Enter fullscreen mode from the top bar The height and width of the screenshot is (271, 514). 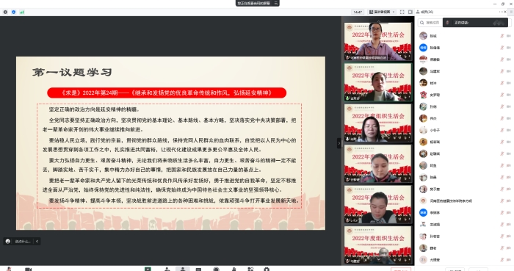point(402,12)
